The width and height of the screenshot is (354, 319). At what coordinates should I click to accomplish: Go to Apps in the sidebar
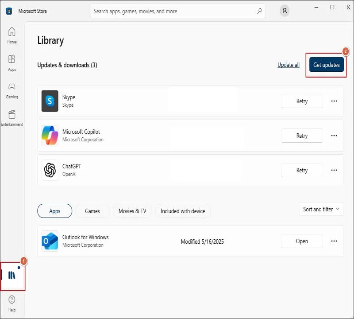tap(12, 63)
